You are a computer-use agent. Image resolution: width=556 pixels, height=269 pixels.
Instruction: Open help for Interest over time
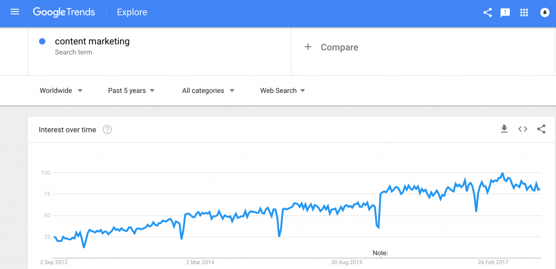(x=107, y=130)
